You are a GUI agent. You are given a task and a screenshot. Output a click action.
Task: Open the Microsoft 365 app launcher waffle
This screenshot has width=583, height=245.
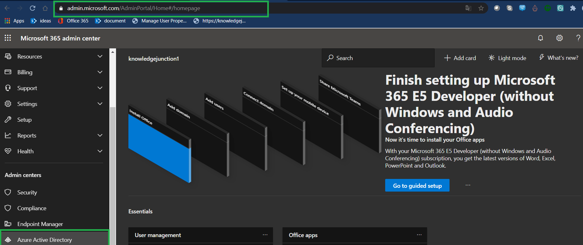pos(8,38)
